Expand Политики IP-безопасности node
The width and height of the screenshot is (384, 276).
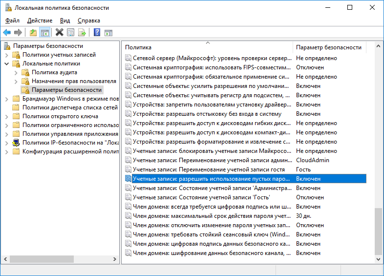pos(7,143)
